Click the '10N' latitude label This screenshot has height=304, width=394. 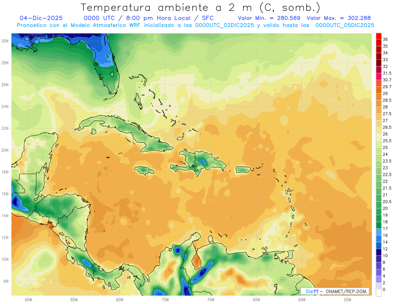tap(5, 259)
